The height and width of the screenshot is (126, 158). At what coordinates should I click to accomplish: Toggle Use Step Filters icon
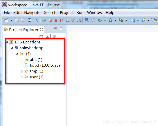point(93,20)
